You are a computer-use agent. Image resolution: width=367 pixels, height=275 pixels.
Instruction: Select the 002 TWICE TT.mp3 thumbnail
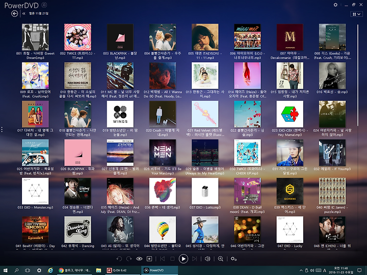tap(77, 37)
